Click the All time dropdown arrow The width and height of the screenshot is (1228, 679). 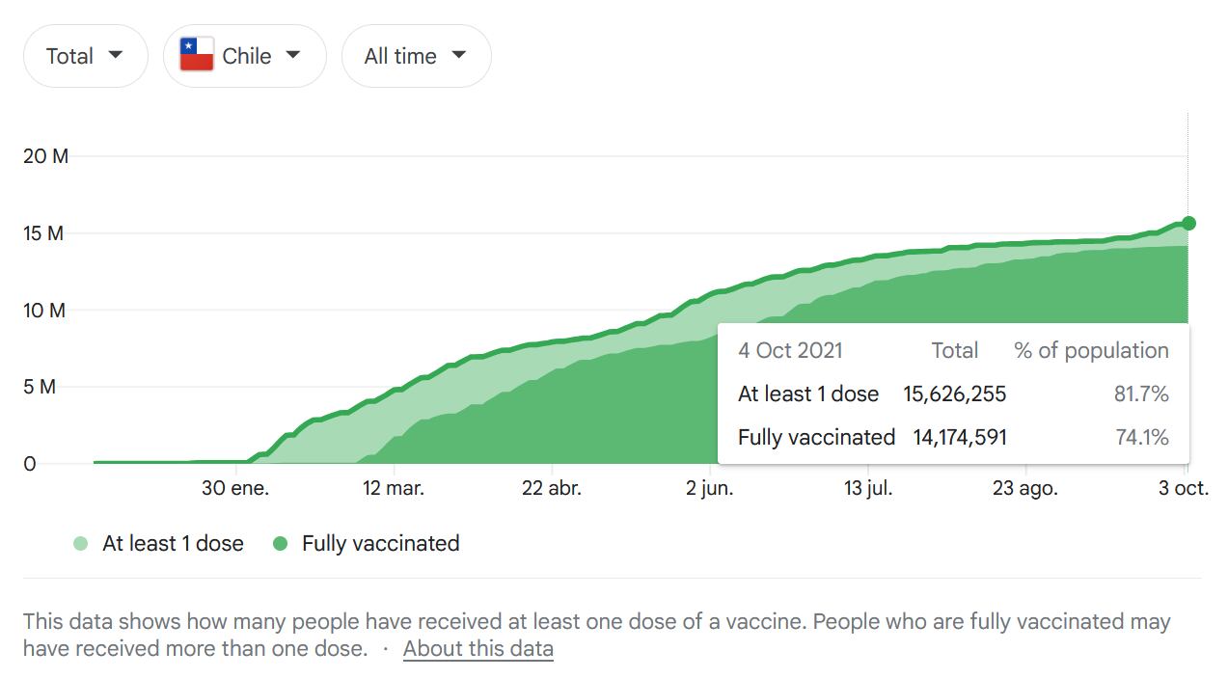pos(459,55)
